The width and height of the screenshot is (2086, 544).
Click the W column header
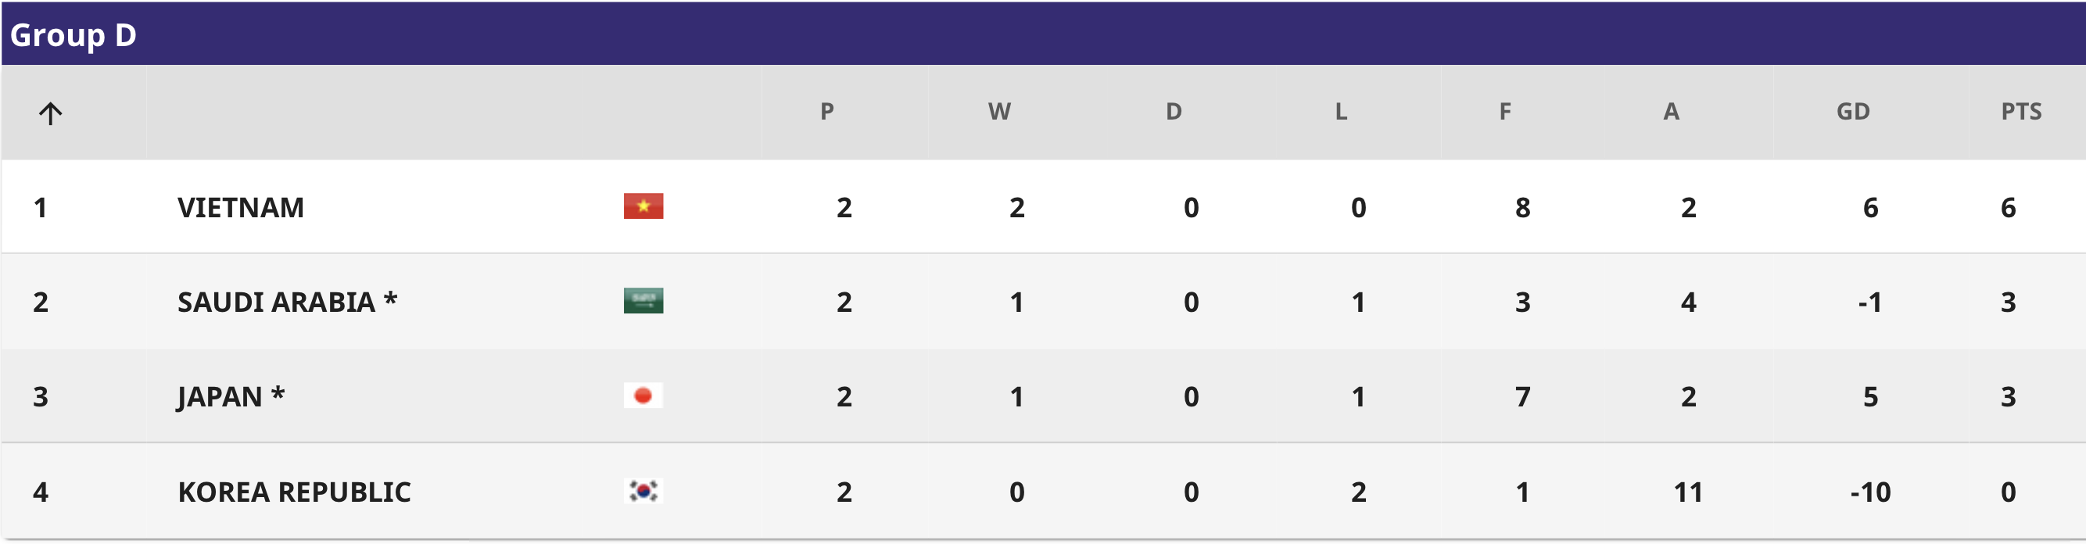coord(999,112)
